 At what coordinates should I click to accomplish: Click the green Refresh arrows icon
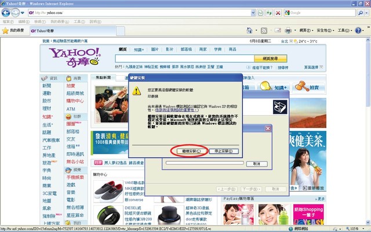click(269, 13)
